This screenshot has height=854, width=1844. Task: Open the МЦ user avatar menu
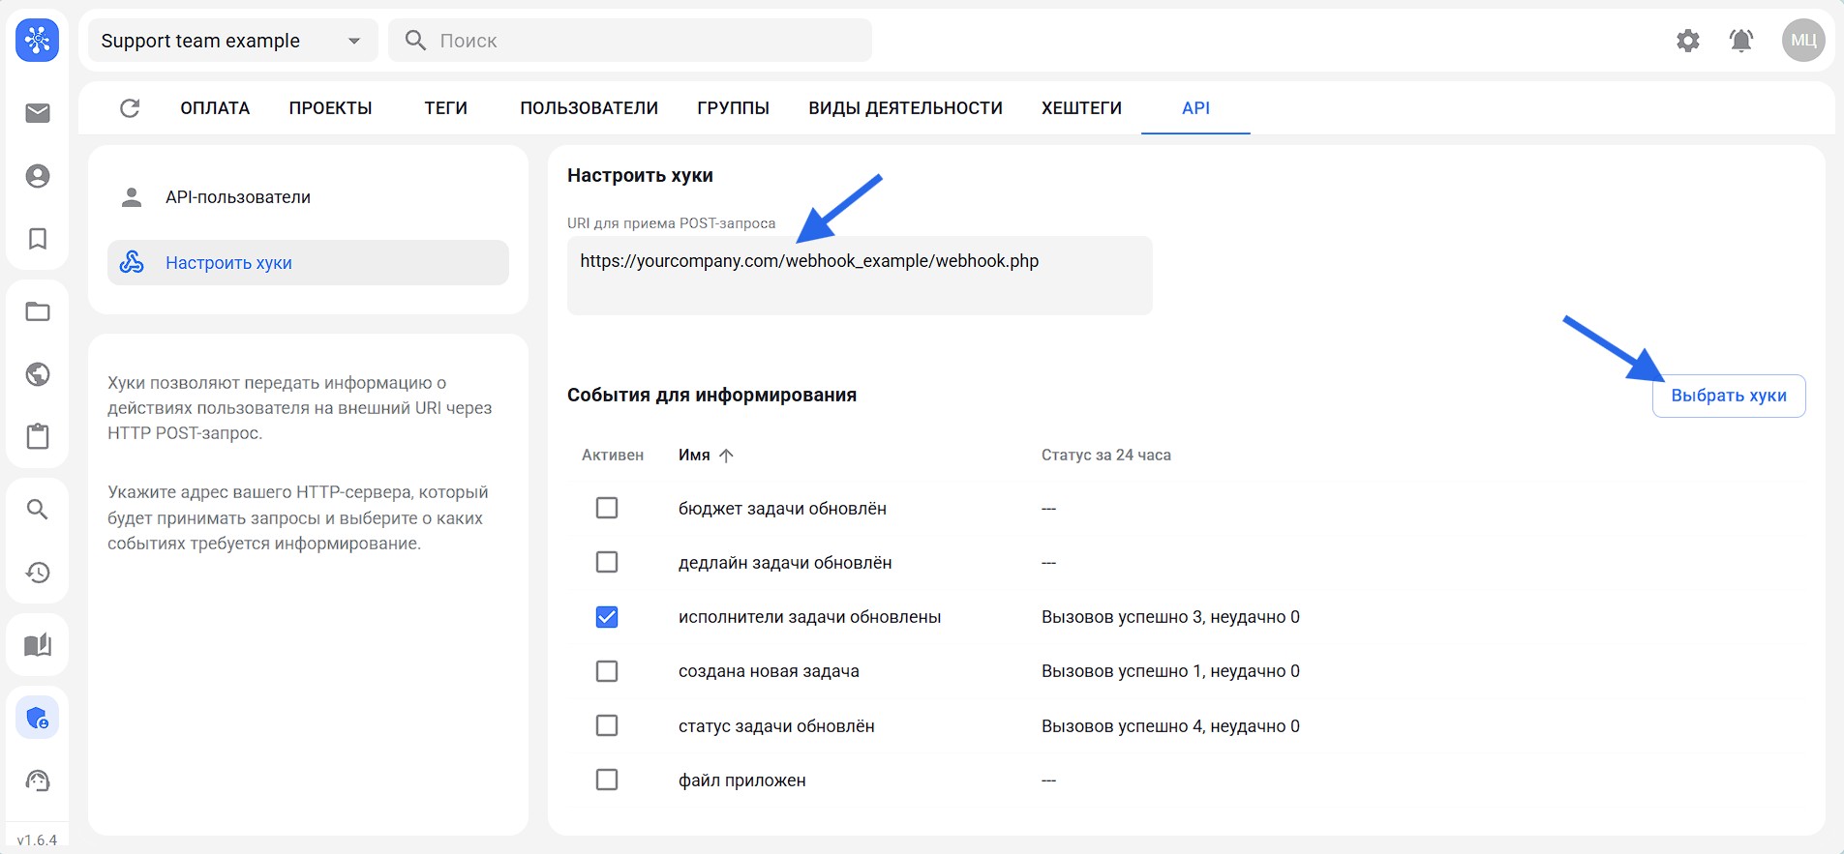point(1802,41)
